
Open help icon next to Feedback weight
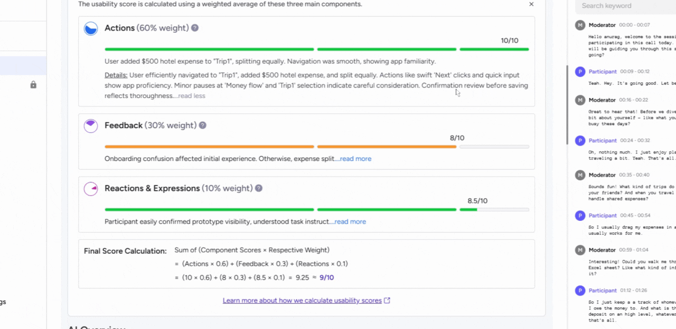click(x=203, y=125)
